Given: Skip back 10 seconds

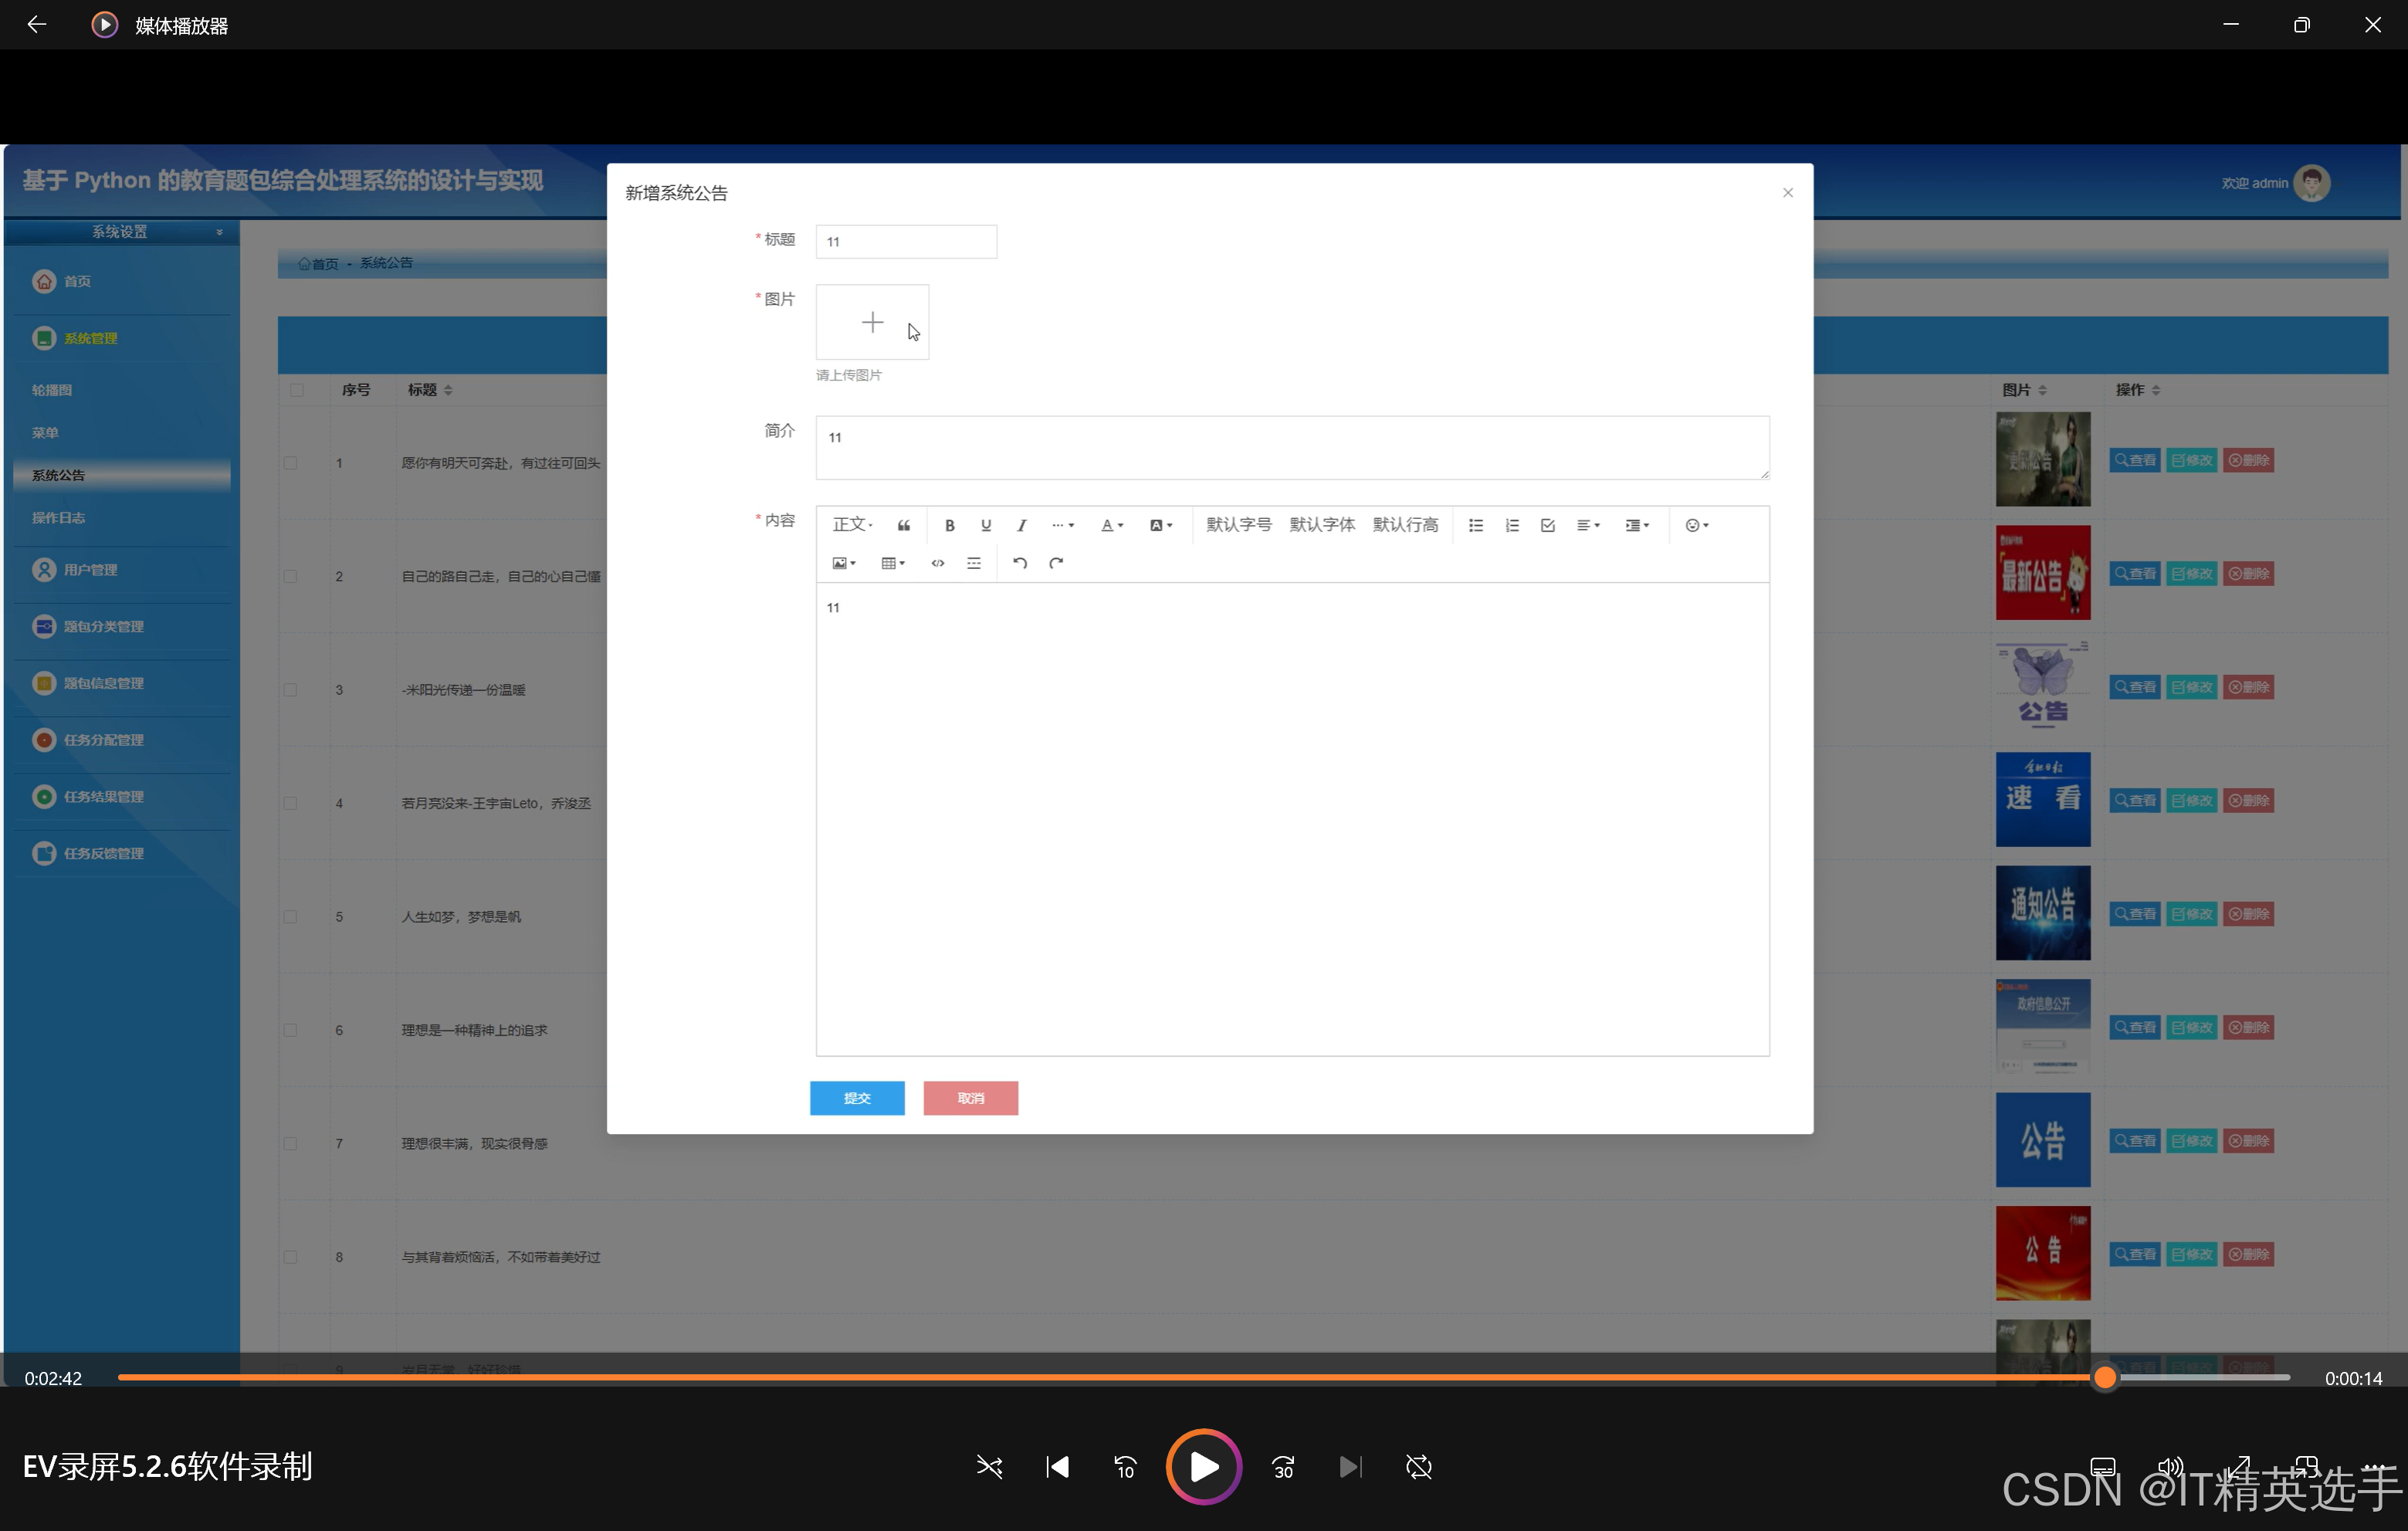Looking at the screenshot, I should tap(1125, 1467).
